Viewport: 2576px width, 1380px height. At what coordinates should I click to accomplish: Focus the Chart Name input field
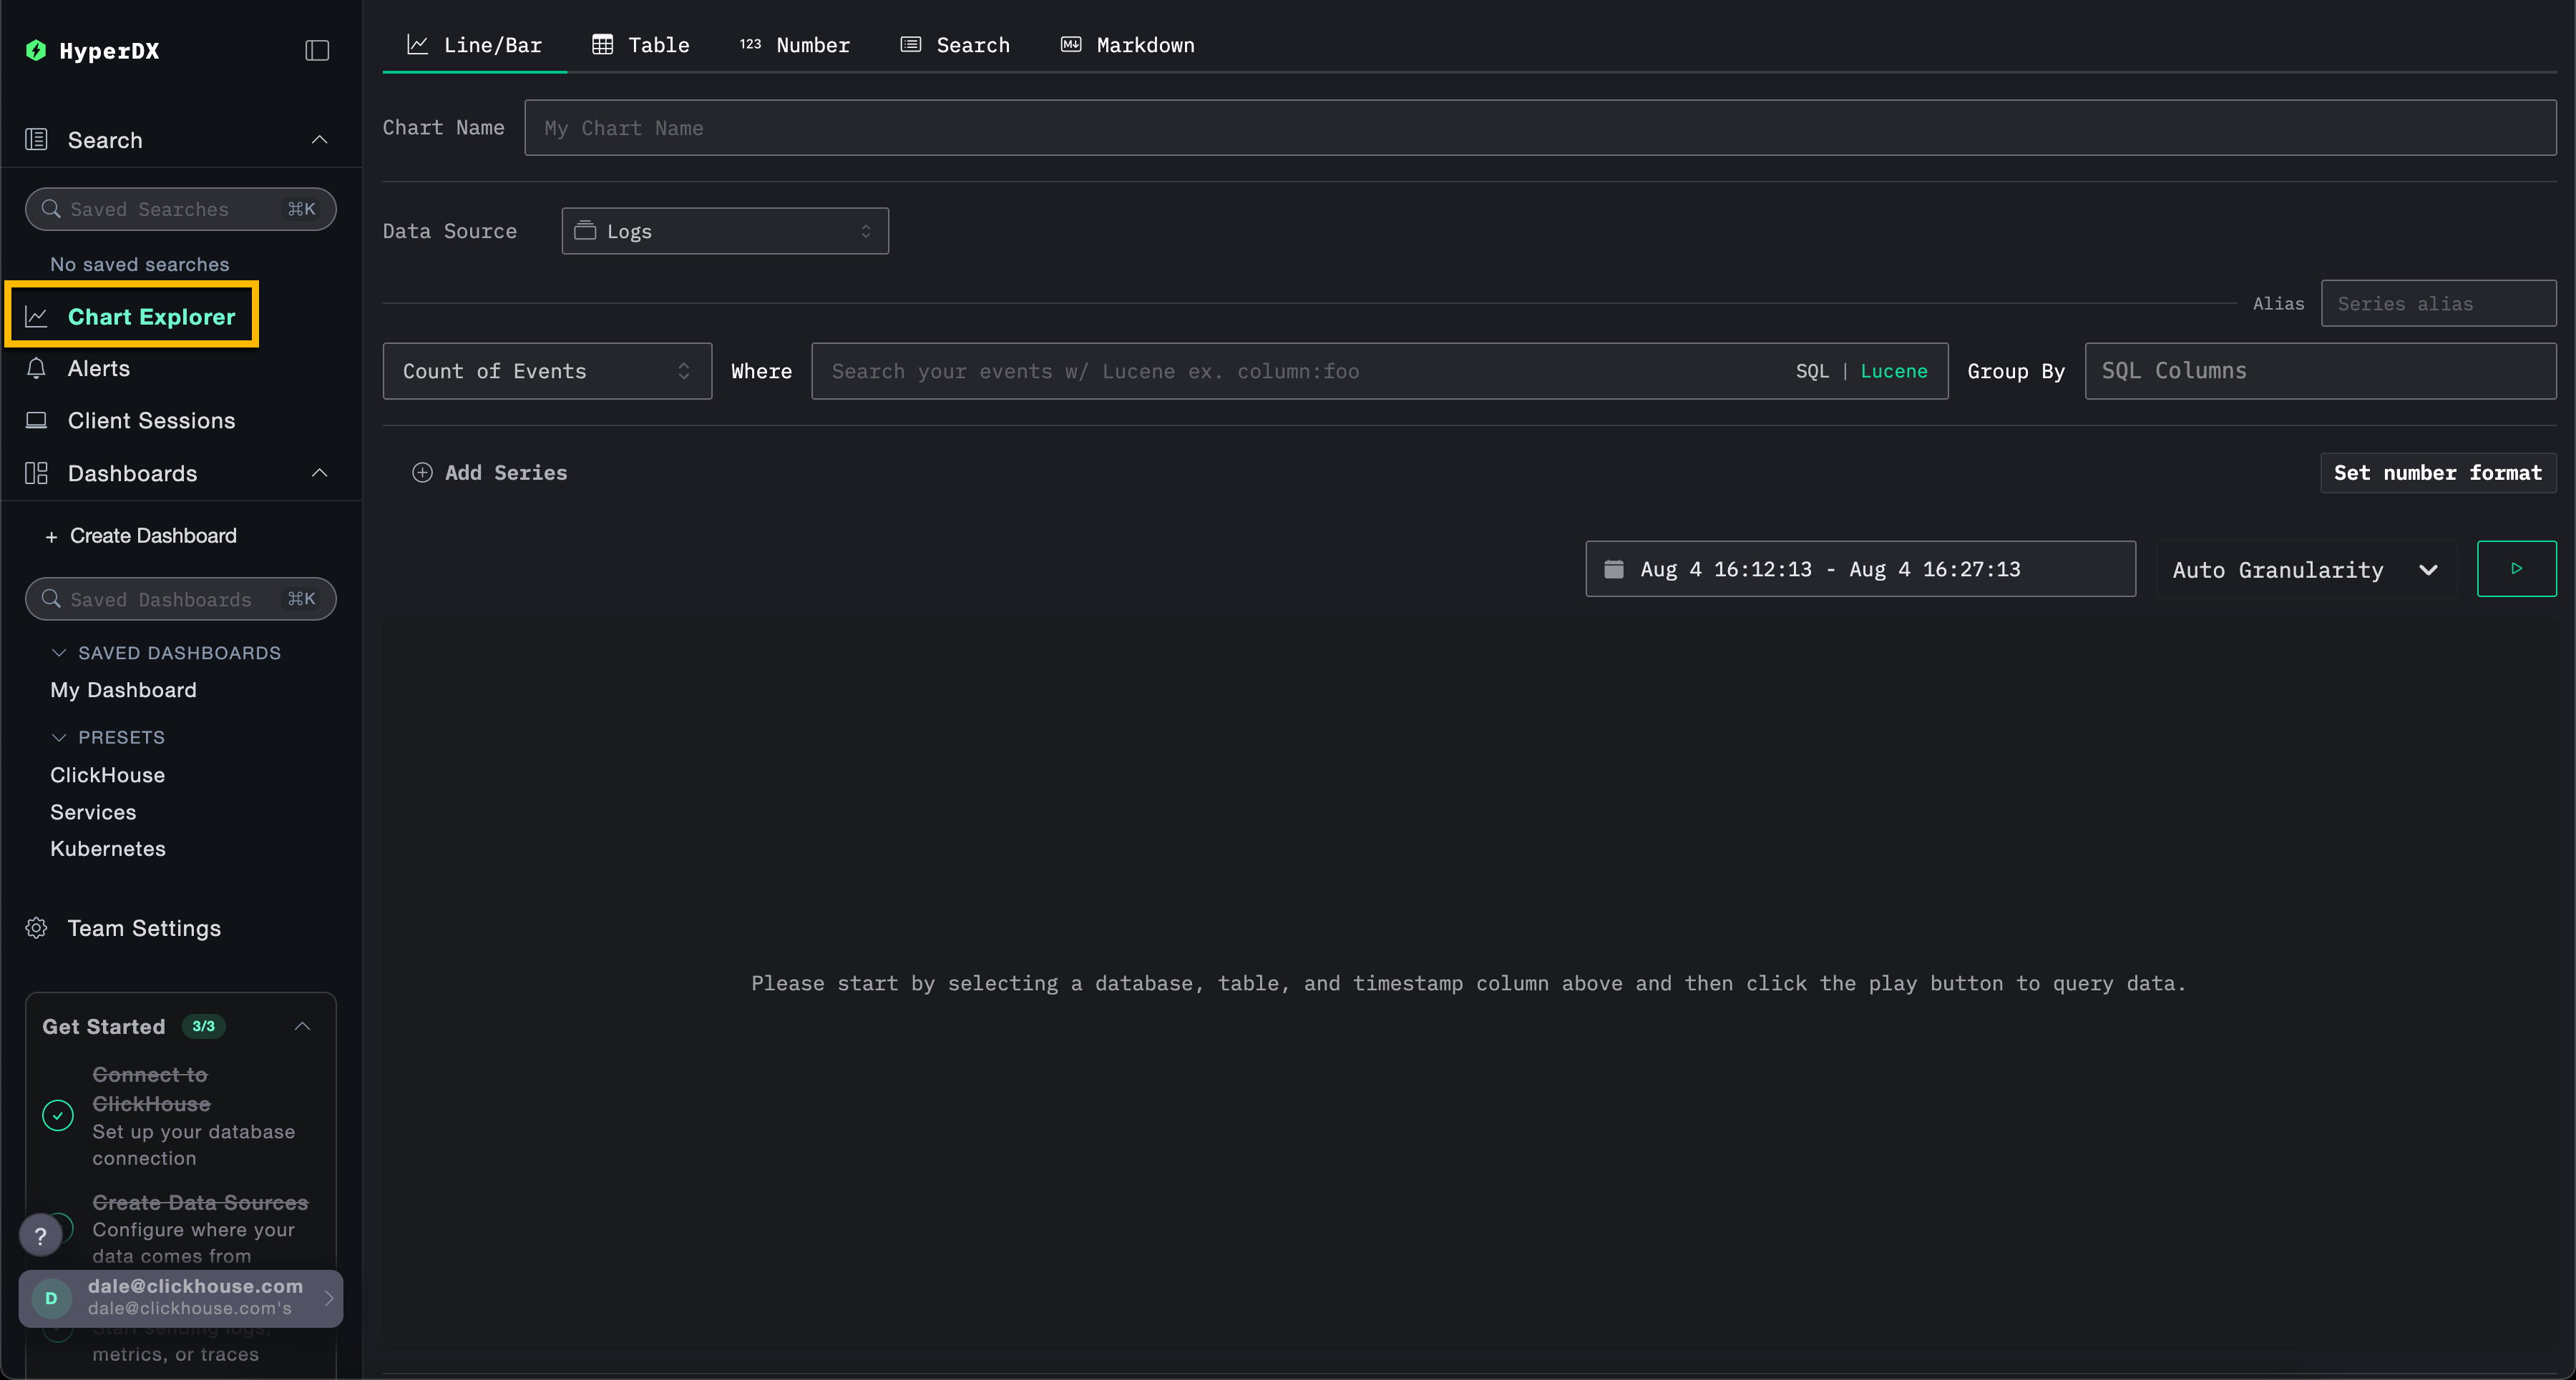coord(1539,128)
